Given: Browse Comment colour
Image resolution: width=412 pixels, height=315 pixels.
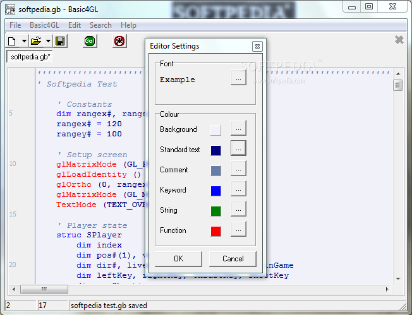Looking at the screenshot, I should point(238,169).
